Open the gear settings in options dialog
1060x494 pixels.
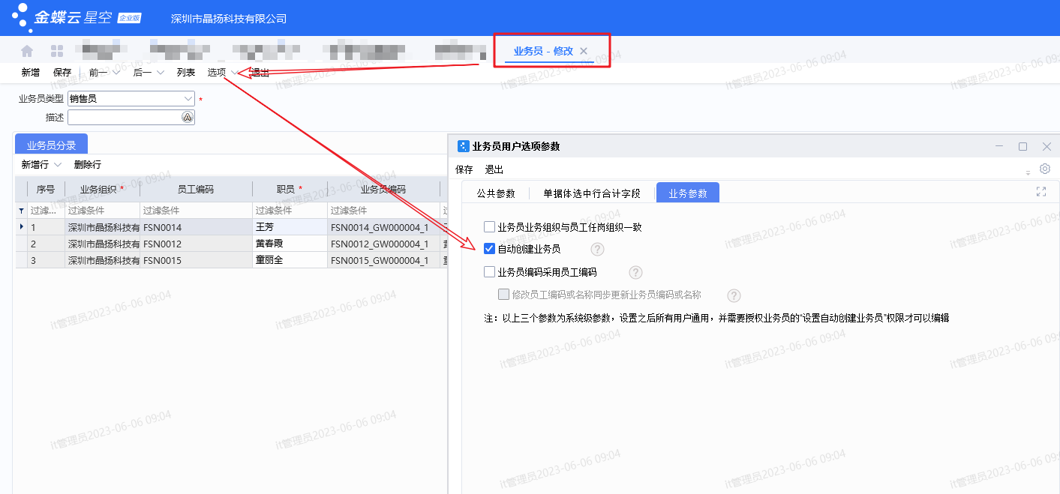[x=1045, y=169]
